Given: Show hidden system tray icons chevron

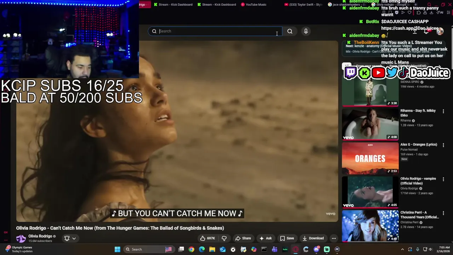Looking at the screenshot, I should click(403, 249).
